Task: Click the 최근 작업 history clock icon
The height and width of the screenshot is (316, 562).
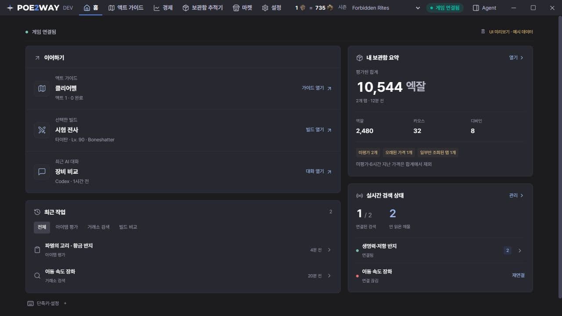Action: pyautogui.click(x=37, y=212)
